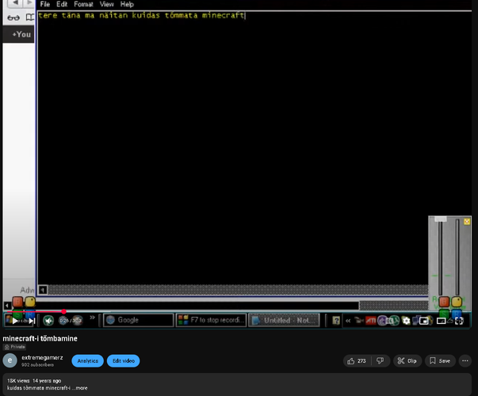Click the 0:26 time display
This screenshot has width=478, height=396.
(x=71, y=321)
